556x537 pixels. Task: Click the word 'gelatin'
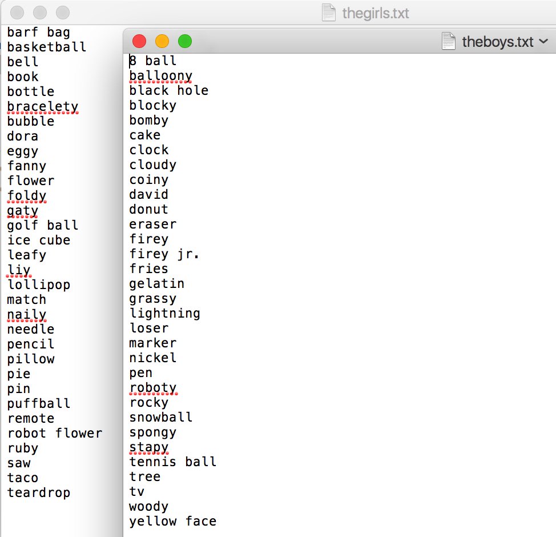(x=157, y=283)
